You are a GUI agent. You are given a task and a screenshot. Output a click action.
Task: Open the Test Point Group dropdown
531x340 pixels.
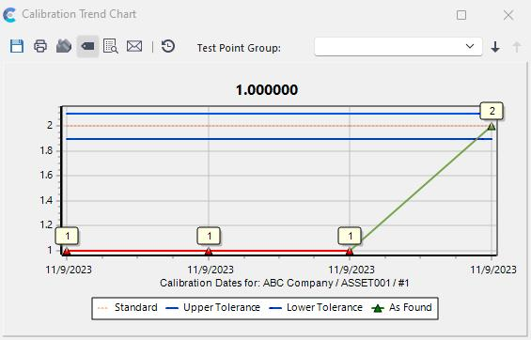click(398, 47)
